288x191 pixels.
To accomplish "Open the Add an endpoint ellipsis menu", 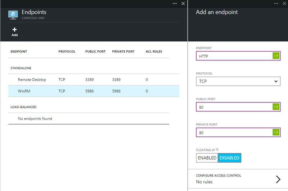I will [x=276, y=3].
